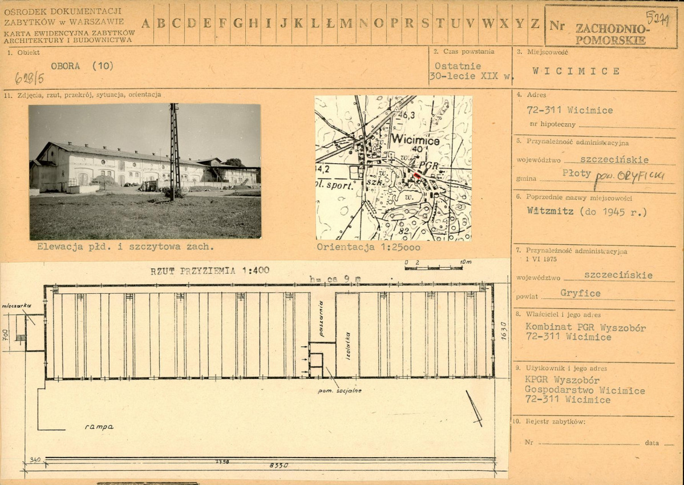
Task: Click the ZACHODNIO-POMORSKIE stamp
Action: [x=612, y=34]
